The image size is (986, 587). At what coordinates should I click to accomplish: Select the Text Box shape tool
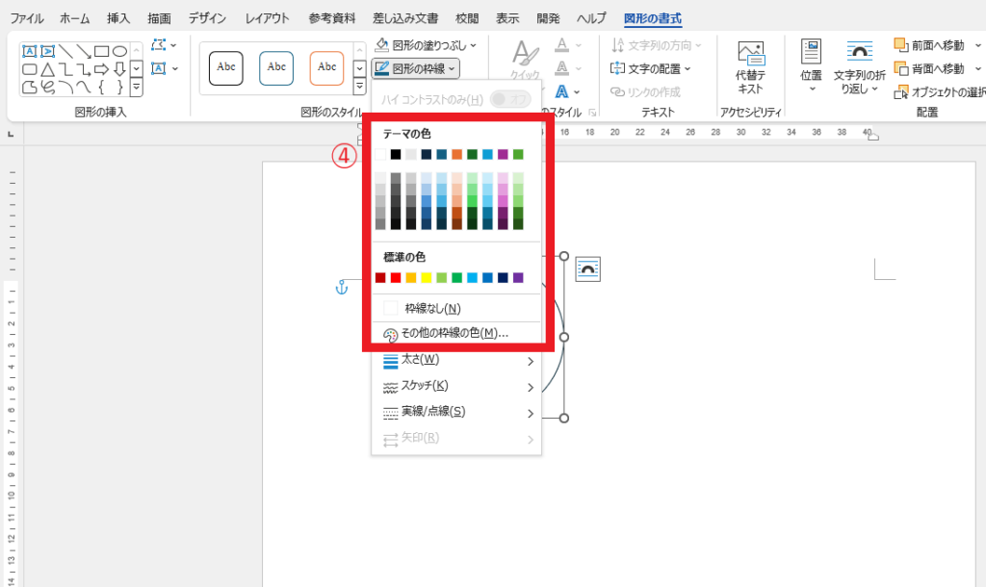coord(29,52)
